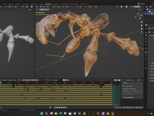Expand the left viewport Options dropdown
Screen dimensions: 154x116
tap(30, 10)
